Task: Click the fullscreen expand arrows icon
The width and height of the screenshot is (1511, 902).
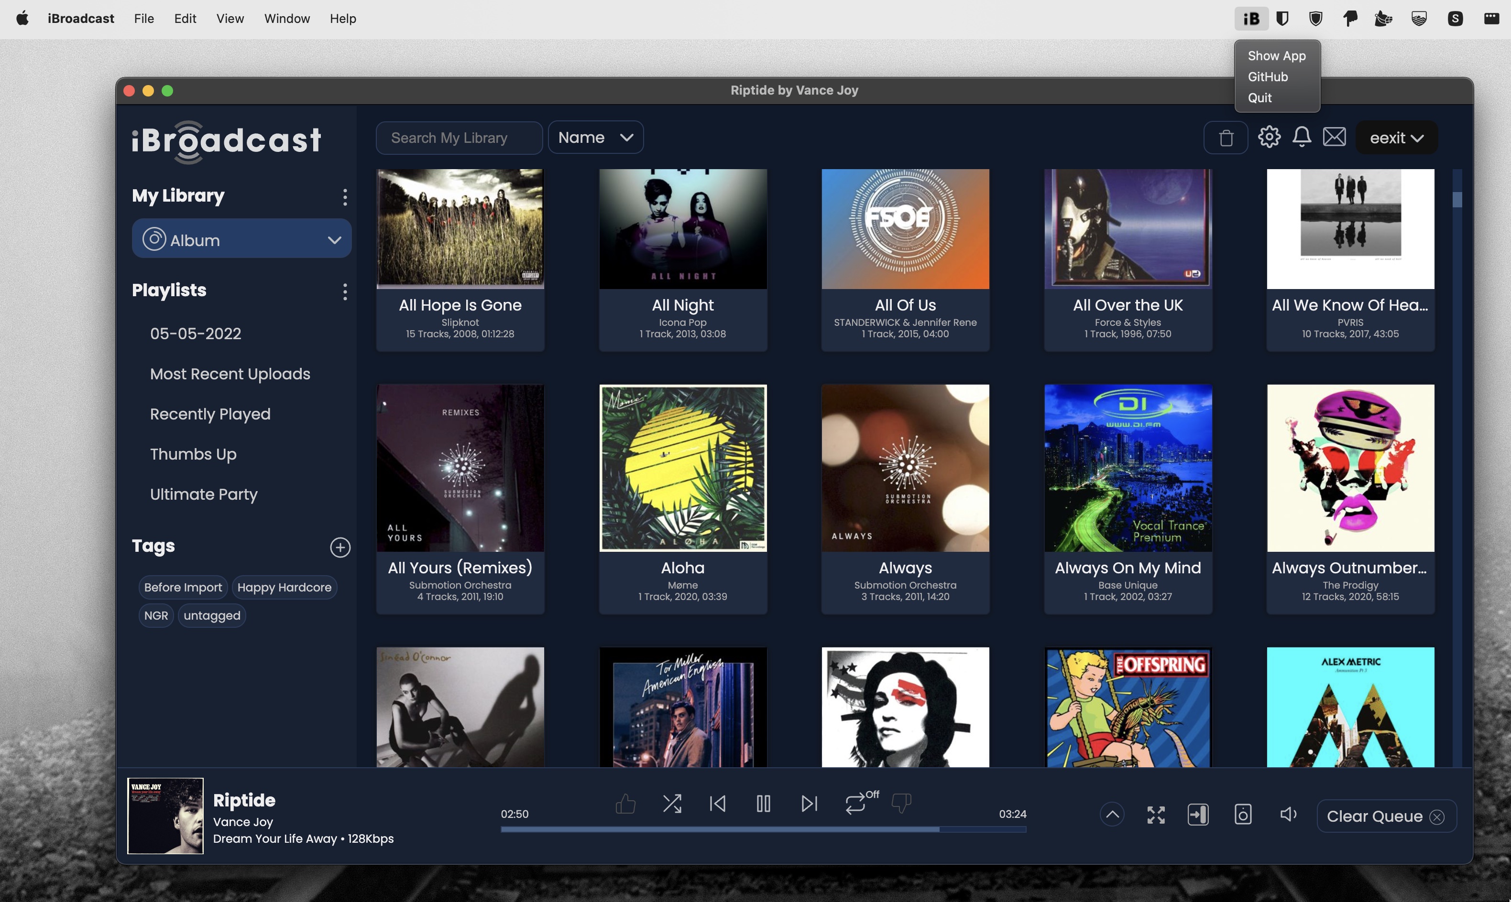Action: pyautogui.click(x=1156, y=815)
